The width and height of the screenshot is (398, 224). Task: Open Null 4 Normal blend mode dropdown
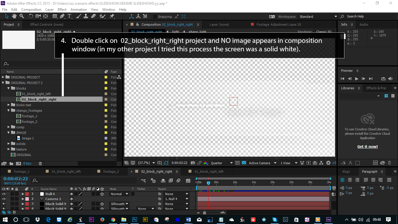tap(119, 194)
